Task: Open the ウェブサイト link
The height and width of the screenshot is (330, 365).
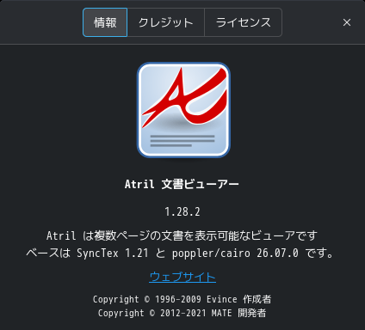Action: (182, 277)
